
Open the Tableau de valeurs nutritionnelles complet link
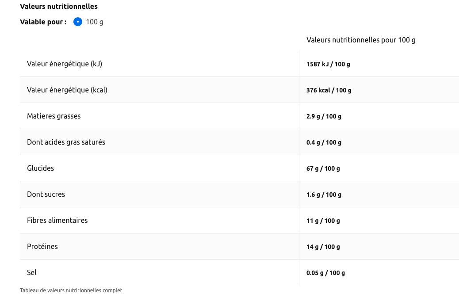pos(71,291)
